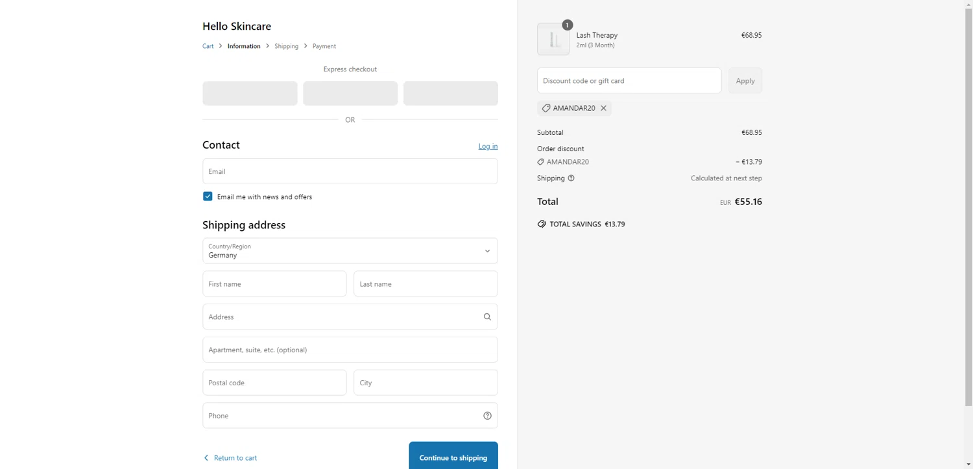Click the first express checkout button

(250, 93)
